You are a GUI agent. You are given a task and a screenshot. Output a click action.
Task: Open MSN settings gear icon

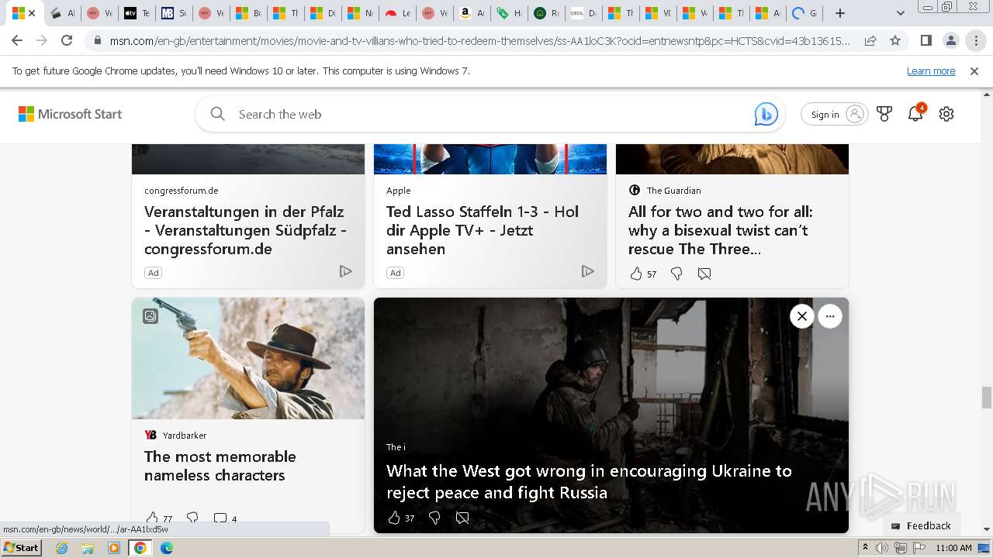pyautogui.click(x=946, y=114)
